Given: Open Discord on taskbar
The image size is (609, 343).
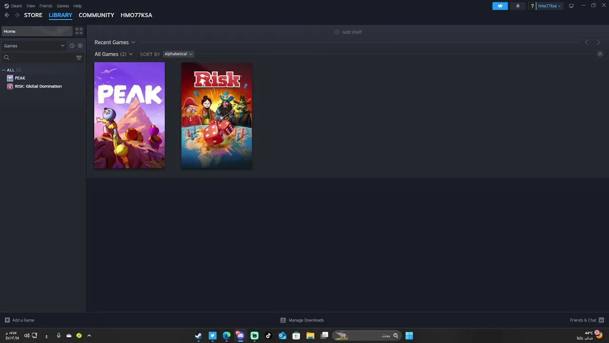Looking at the screenshot, I should click(x=240, y=336).
